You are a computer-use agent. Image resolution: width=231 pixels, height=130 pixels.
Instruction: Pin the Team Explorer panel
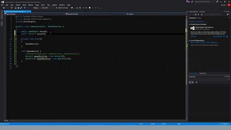227,12
